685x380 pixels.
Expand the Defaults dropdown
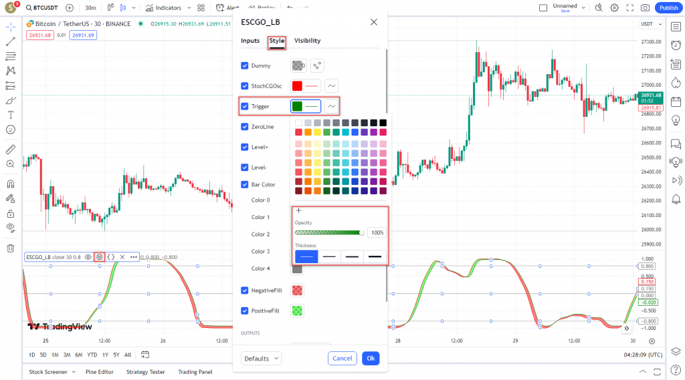click(261, 359)
